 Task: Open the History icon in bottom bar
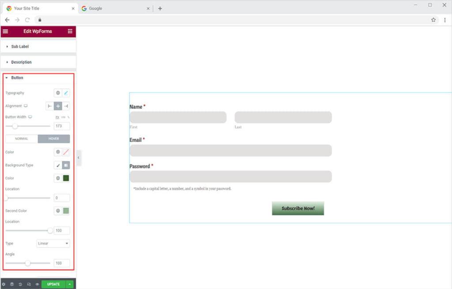(20, 284)
